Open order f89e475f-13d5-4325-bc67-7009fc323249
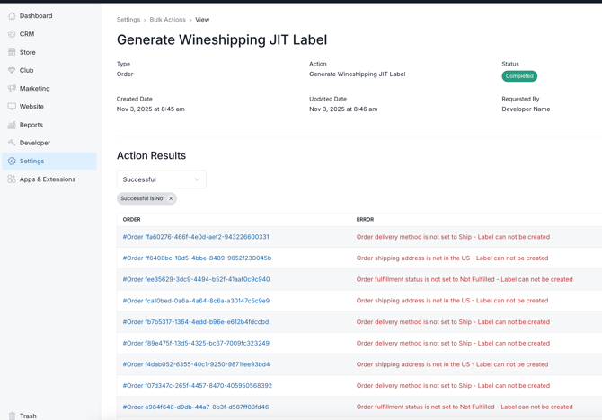 click(196, 343)
